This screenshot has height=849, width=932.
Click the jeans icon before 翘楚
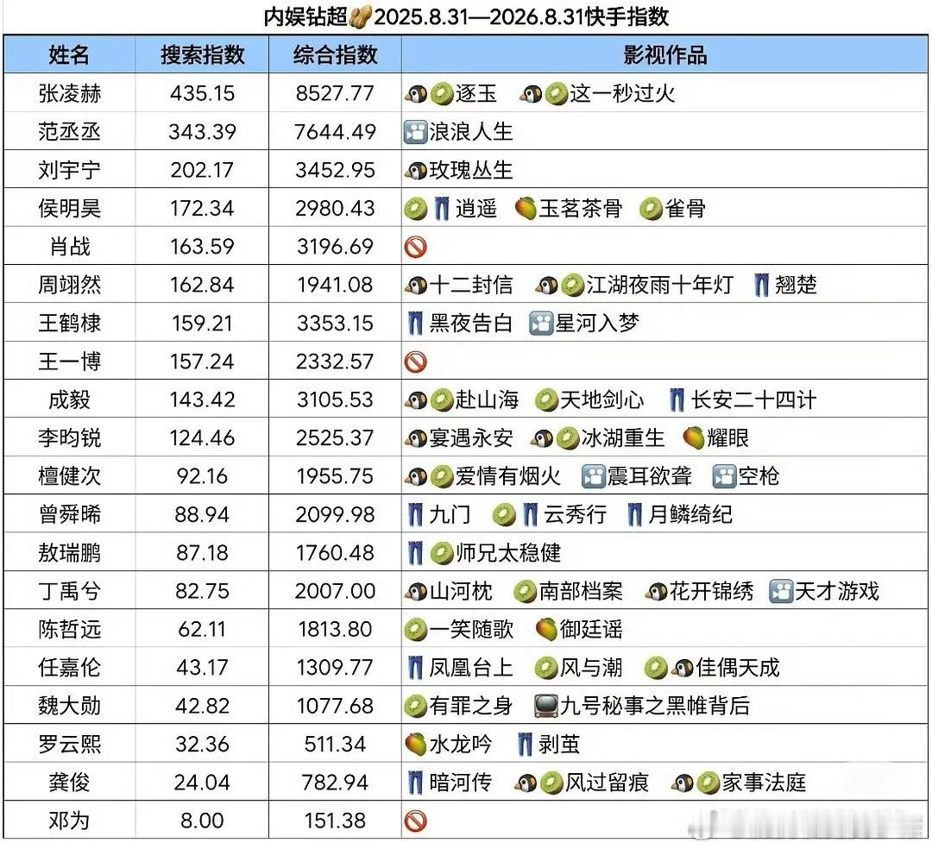762,286
